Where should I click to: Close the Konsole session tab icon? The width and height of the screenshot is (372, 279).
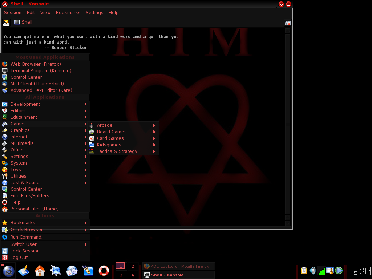point(288,23)
